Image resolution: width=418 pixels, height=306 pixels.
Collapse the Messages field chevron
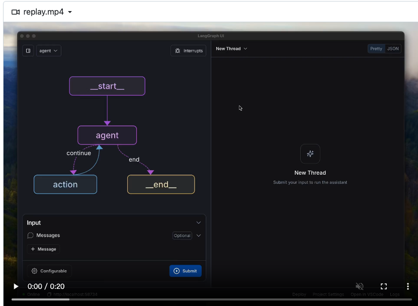(199, 236)
